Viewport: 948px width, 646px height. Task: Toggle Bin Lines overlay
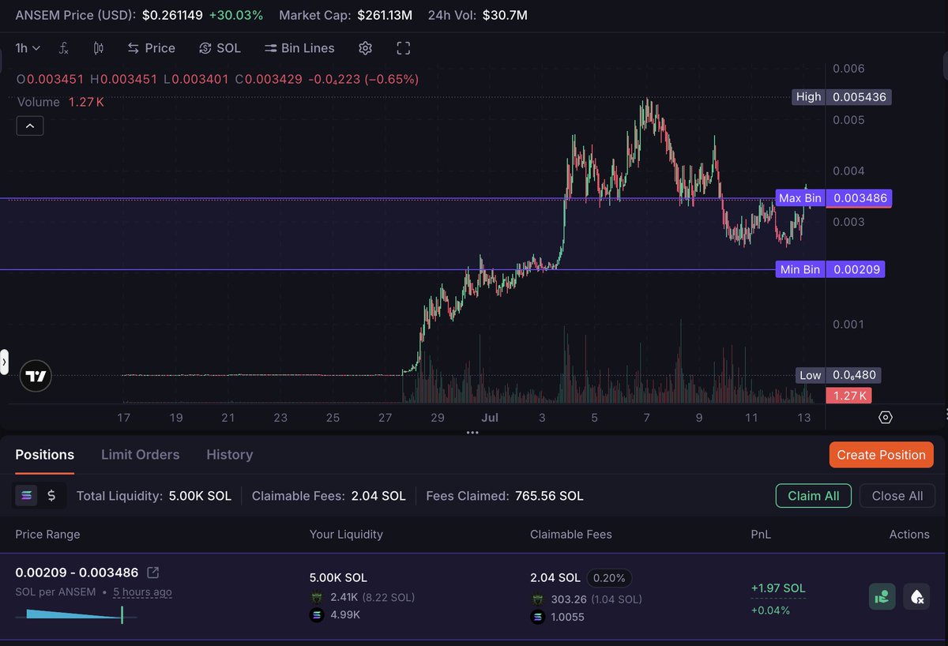(x=299, y=48)
